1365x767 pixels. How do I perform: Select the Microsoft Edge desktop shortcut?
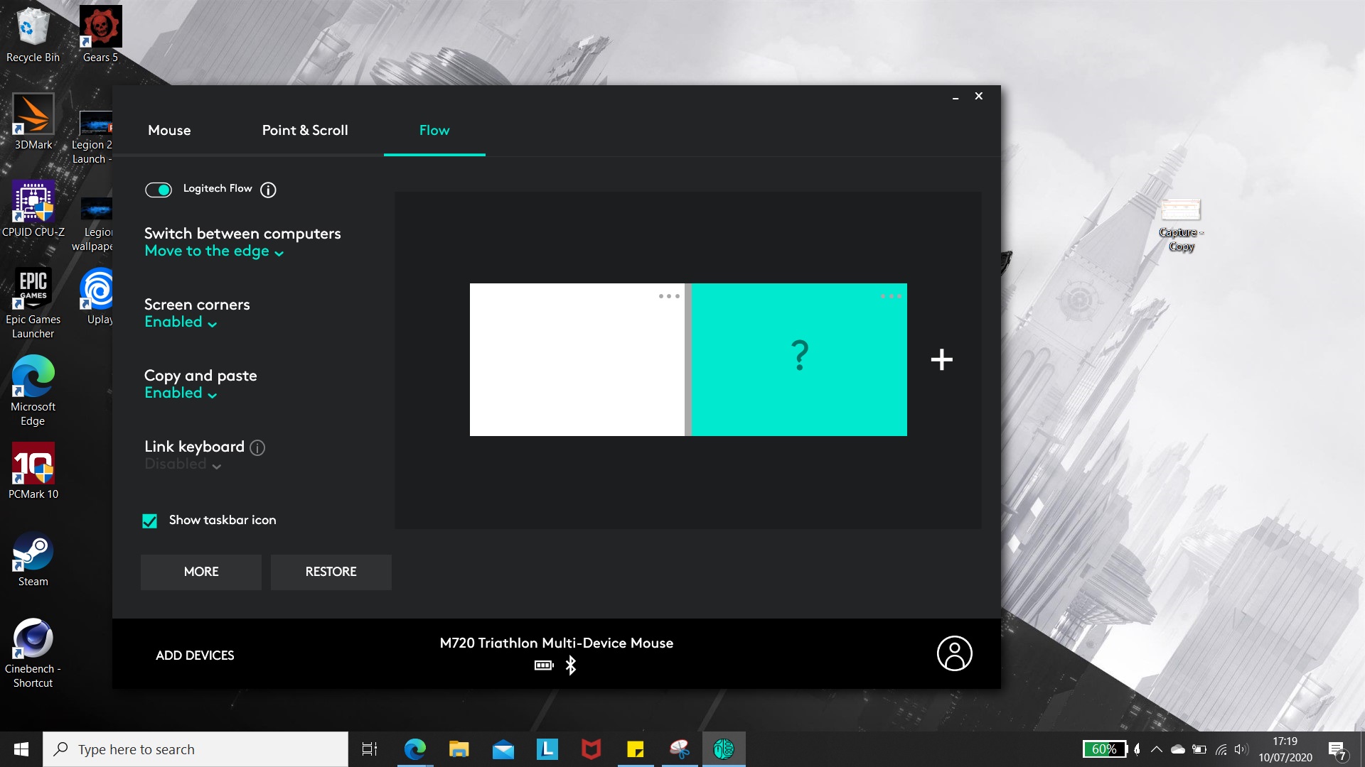[33, 391]
